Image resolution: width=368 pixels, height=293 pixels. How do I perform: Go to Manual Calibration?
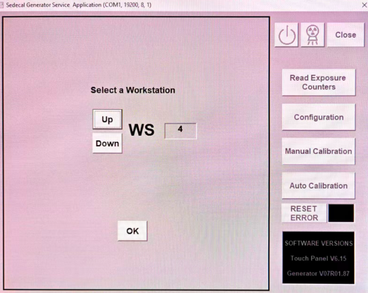(x=319, y=151)
